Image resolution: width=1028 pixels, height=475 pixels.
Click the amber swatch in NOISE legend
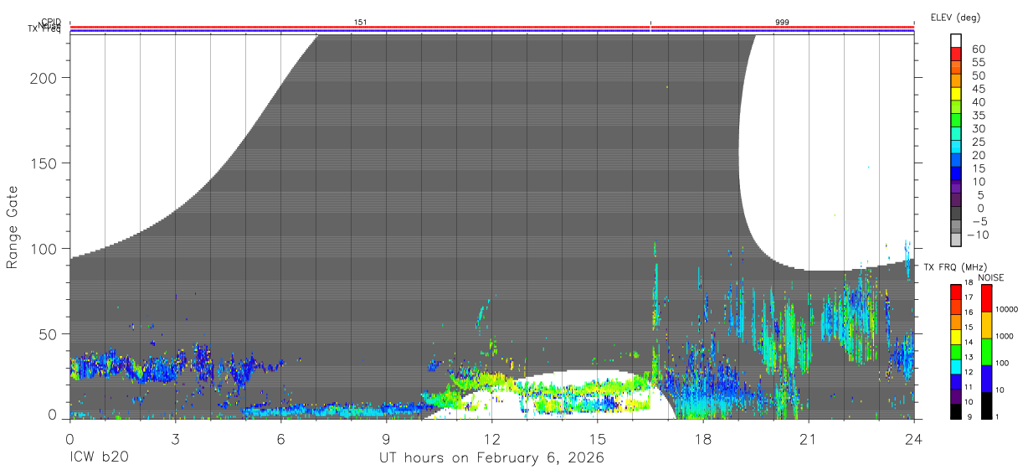(986, 324)
